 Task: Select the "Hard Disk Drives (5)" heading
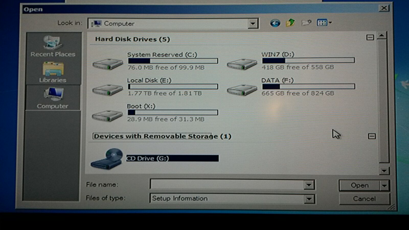coord(132,39)
